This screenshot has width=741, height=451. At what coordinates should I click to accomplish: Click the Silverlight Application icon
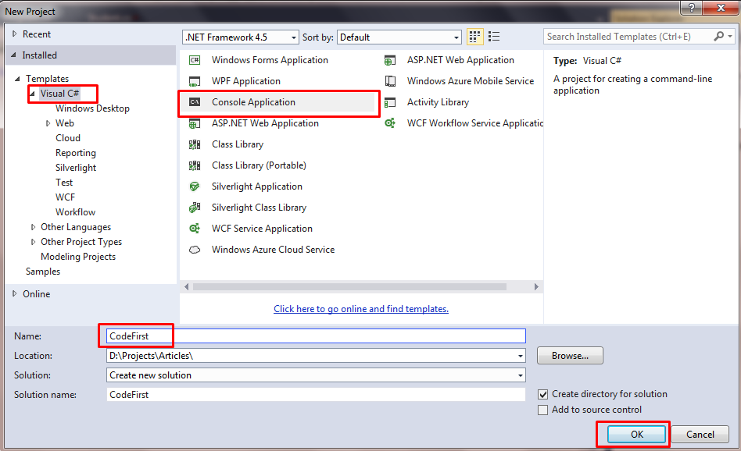coord(195,186)
